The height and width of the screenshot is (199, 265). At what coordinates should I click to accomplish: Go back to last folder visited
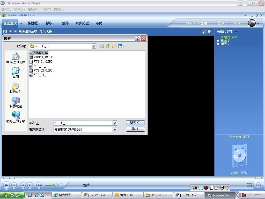click(x=102, y=46)
